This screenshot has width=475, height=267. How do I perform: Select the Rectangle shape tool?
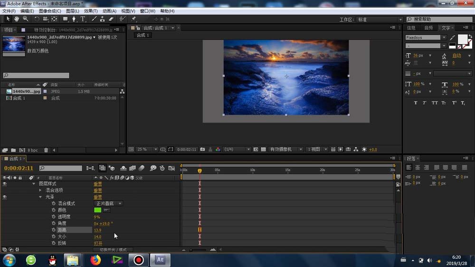pos(66,19)
